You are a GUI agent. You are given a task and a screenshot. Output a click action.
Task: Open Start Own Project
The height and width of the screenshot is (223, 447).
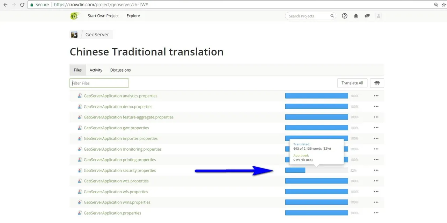[x=103, y=16]
